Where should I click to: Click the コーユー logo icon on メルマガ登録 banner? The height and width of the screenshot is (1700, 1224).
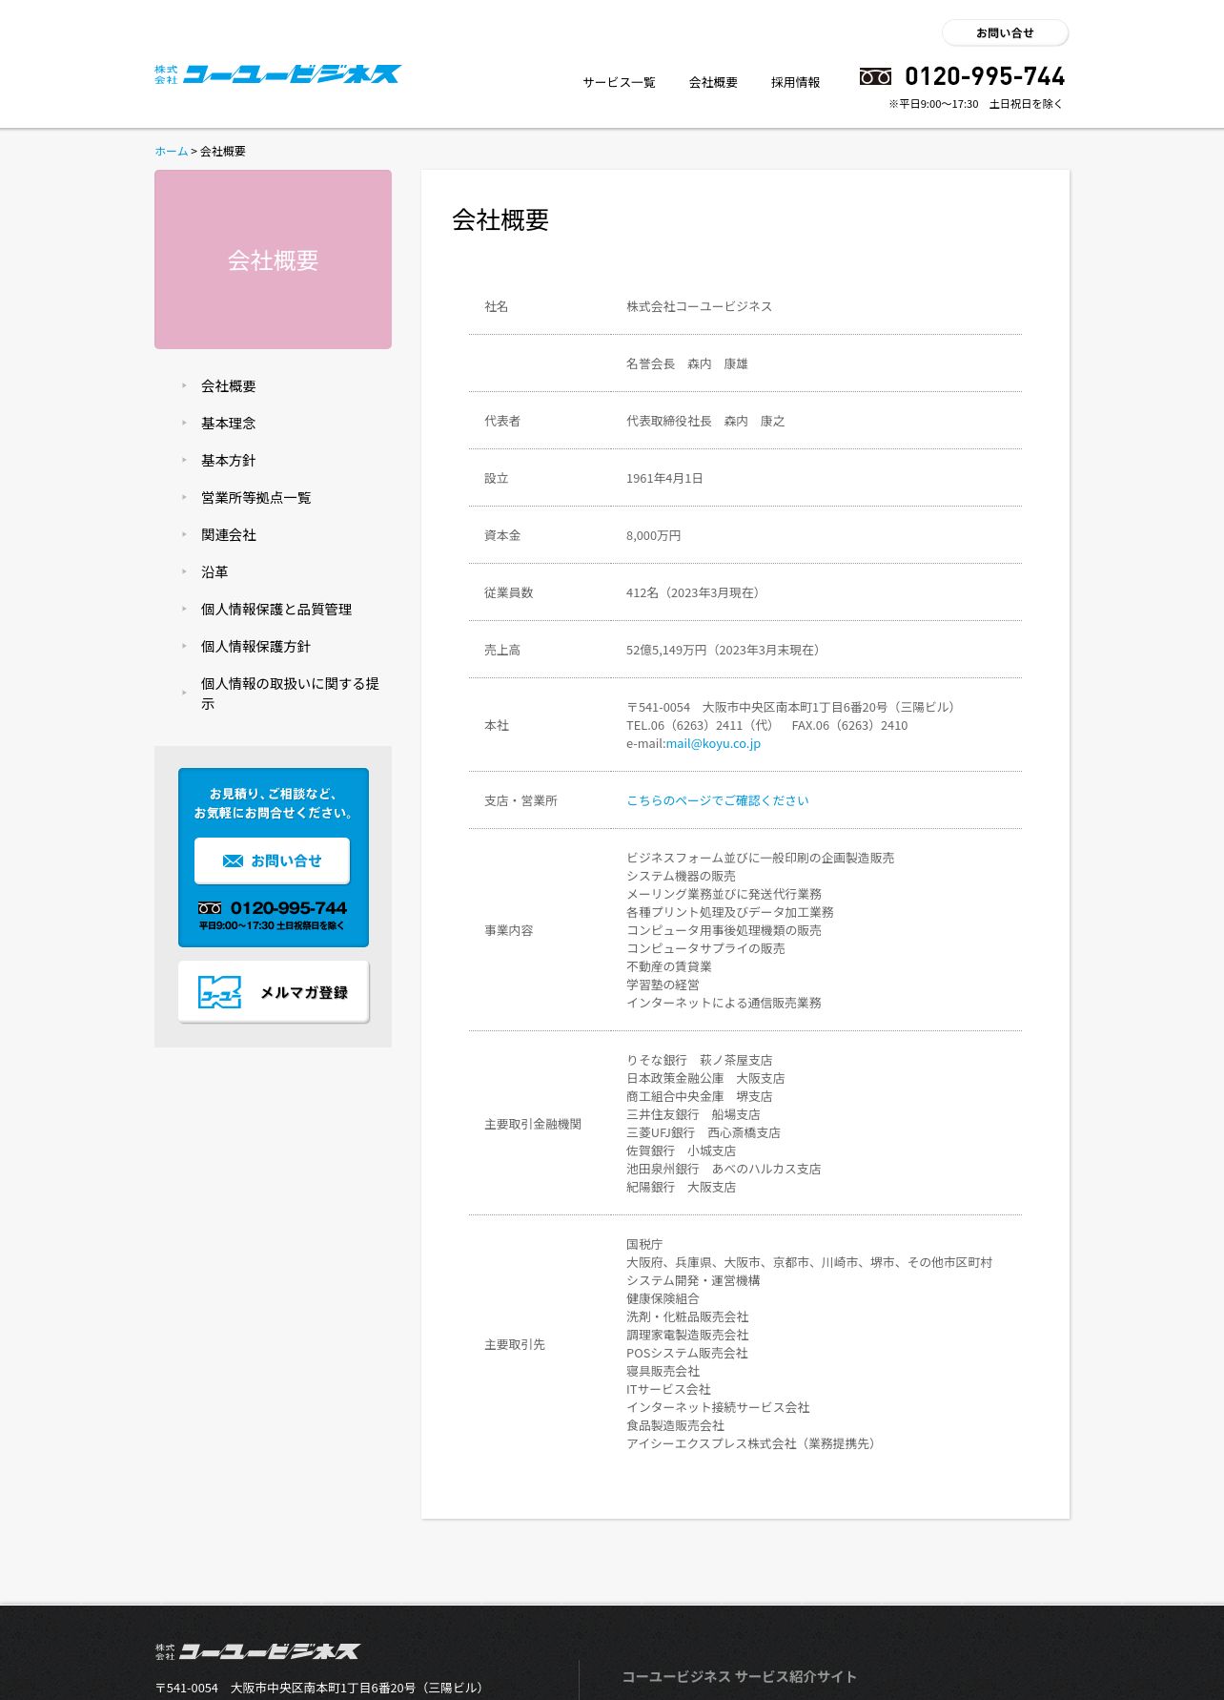[219, 992]
